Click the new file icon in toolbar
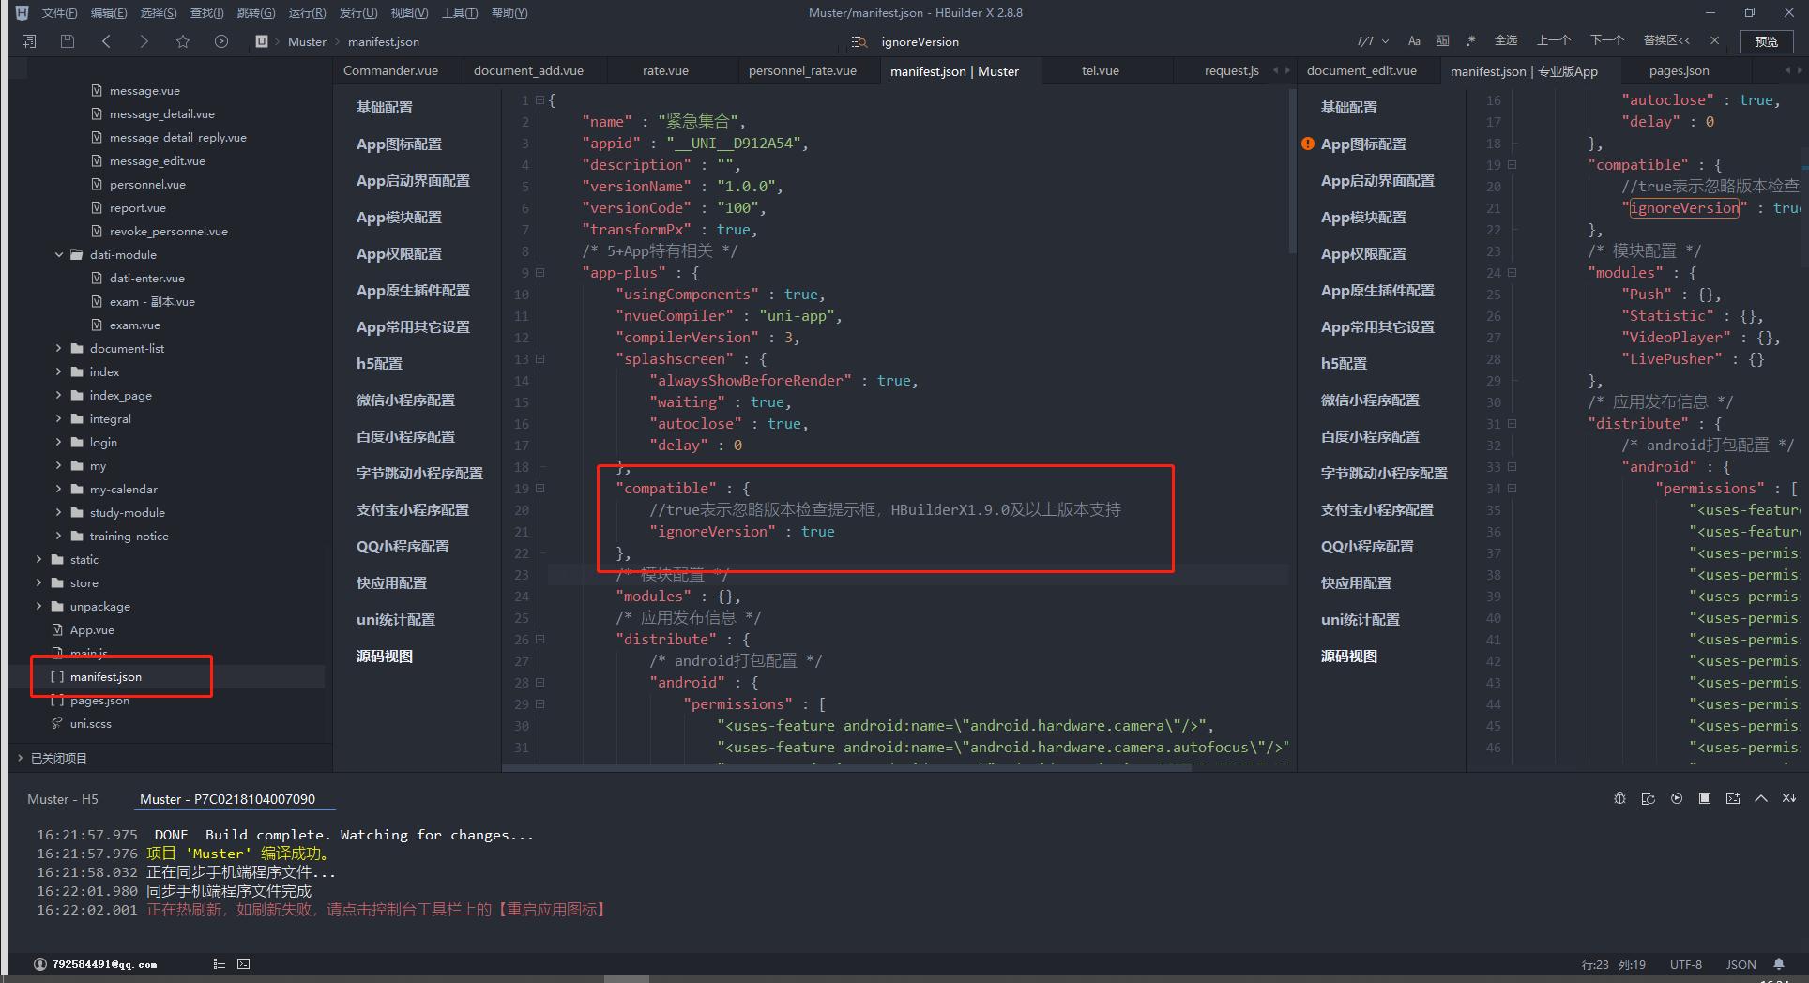 29,41
